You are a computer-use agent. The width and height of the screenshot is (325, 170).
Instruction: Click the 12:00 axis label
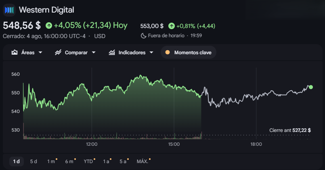[x=92, y=144]
